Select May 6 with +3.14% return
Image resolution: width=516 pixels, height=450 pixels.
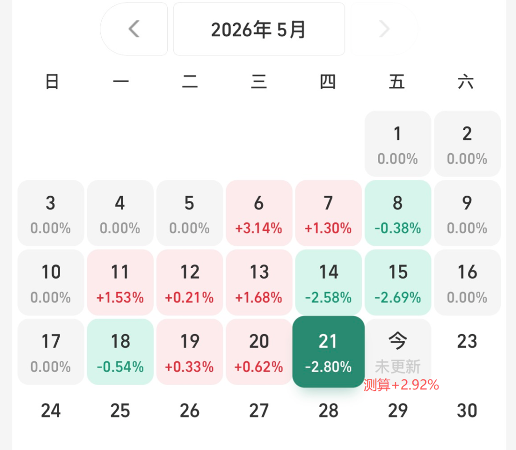tap(259, 213)
